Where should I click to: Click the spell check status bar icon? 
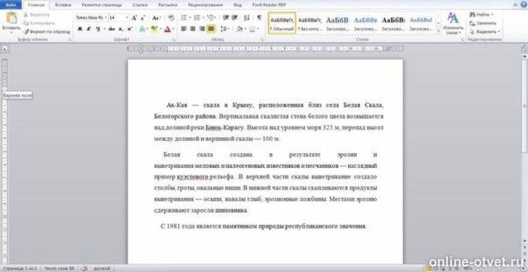(85, 269)
